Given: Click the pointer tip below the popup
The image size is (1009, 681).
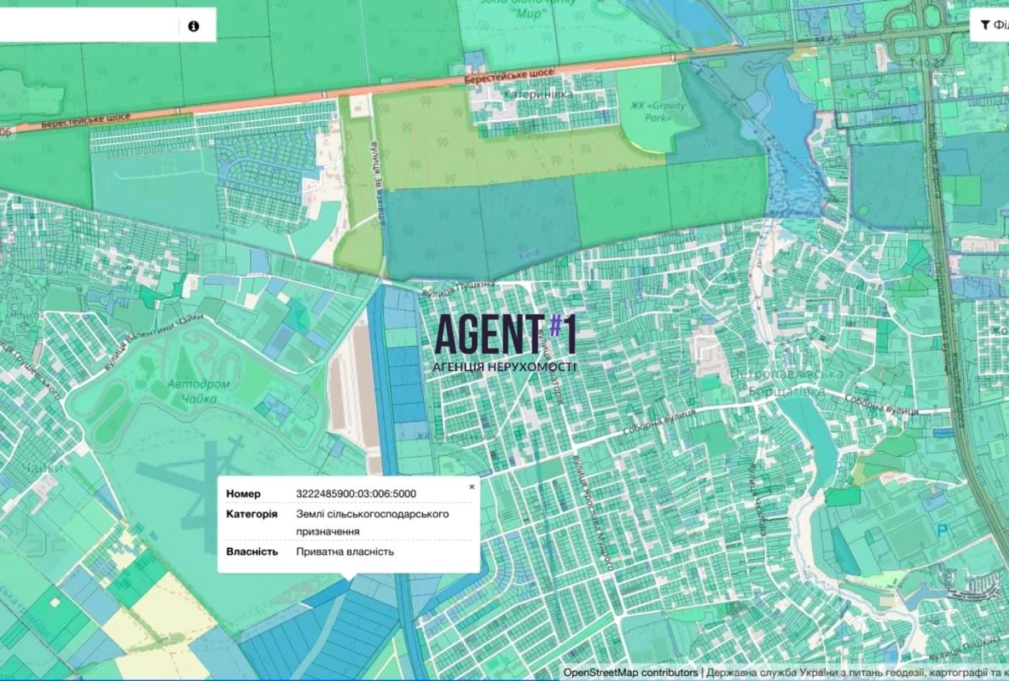Looking at the screenshot, I should click(x=350, y=577).
